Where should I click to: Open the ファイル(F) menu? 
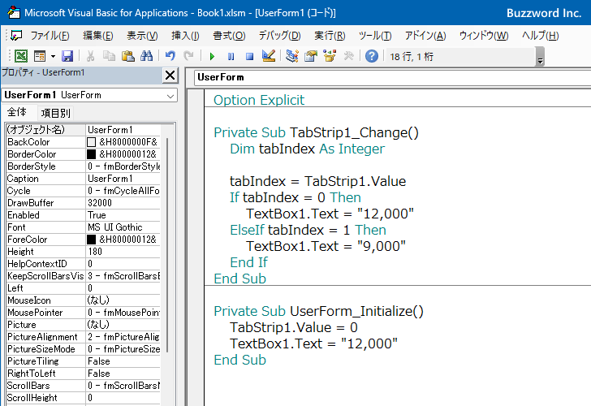click(50, 36)
